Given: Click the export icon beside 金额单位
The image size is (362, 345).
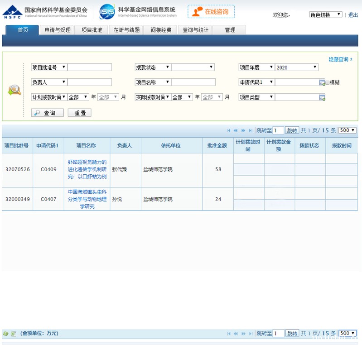Looking at the screenshot, I should 13,334.
